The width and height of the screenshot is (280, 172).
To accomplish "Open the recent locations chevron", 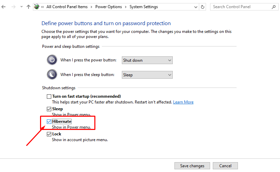I will pyautogui.click(x=21, y=7).
